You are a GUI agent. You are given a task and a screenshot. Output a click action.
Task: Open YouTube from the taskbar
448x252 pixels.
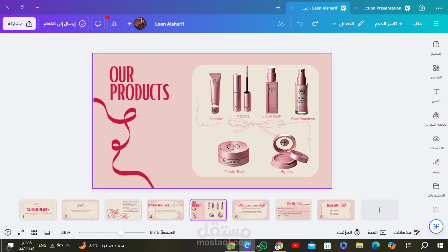pos(295,245)
